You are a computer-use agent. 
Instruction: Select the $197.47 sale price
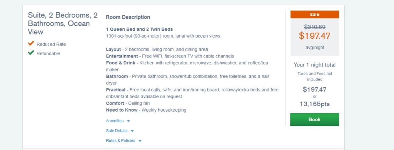tap(314, 36)
